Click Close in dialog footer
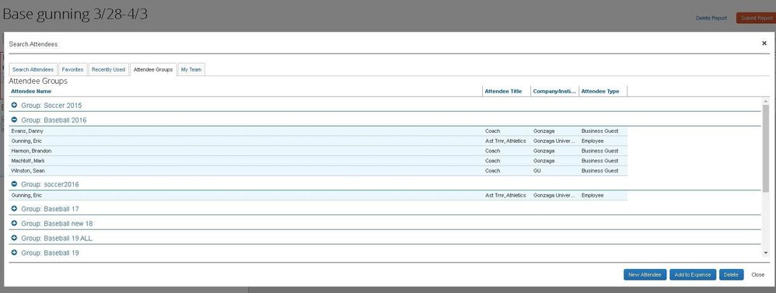 pyautogui.click(x=757, y=274)
